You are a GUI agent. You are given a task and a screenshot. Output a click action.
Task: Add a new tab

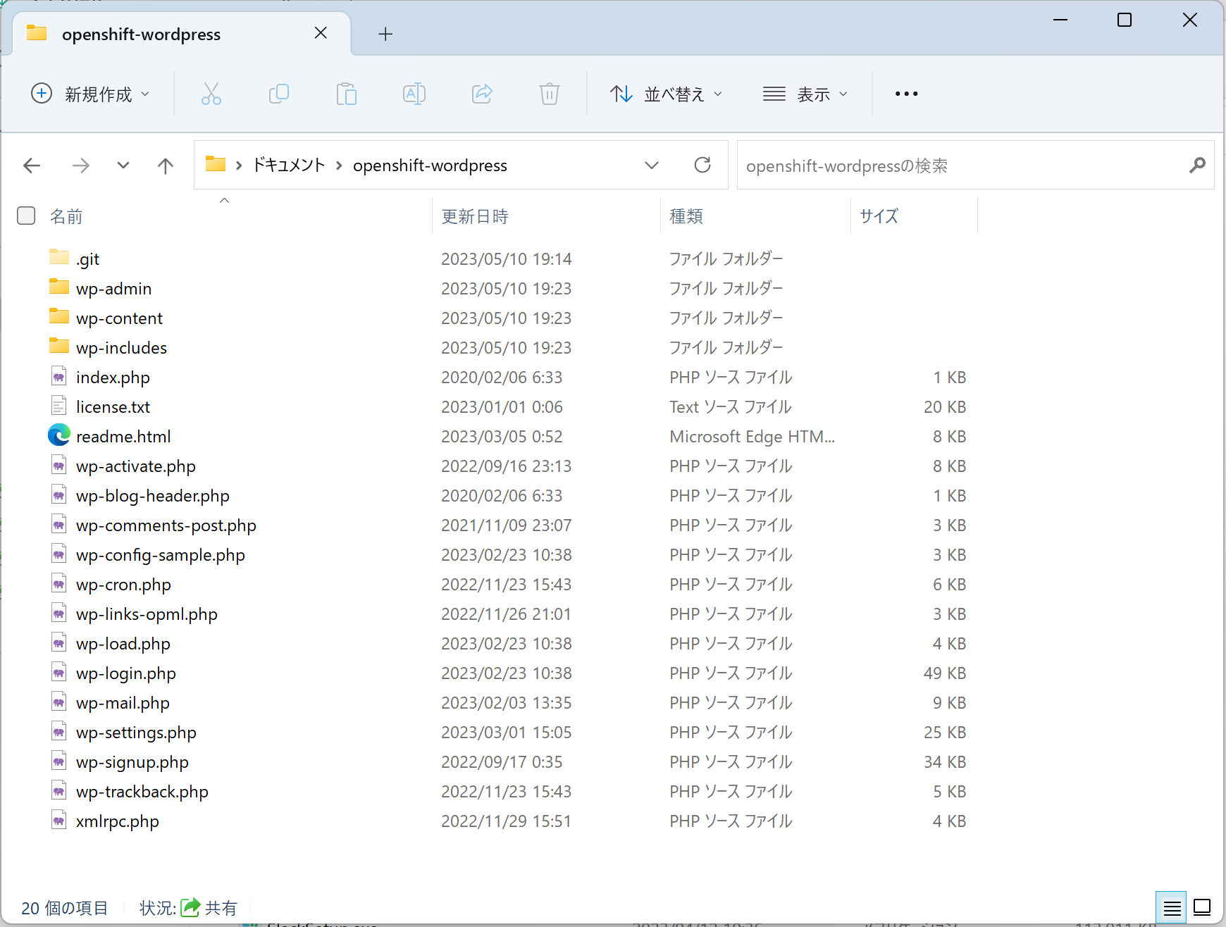click(x=385, y=34)
